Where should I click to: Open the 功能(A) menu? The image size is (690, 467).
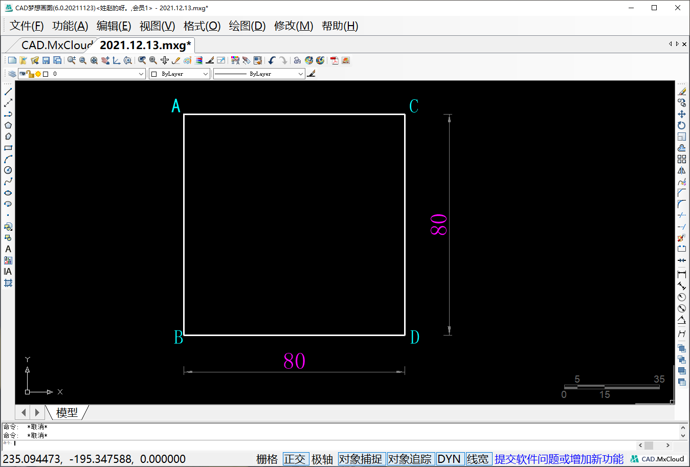(x=70, y=26)
